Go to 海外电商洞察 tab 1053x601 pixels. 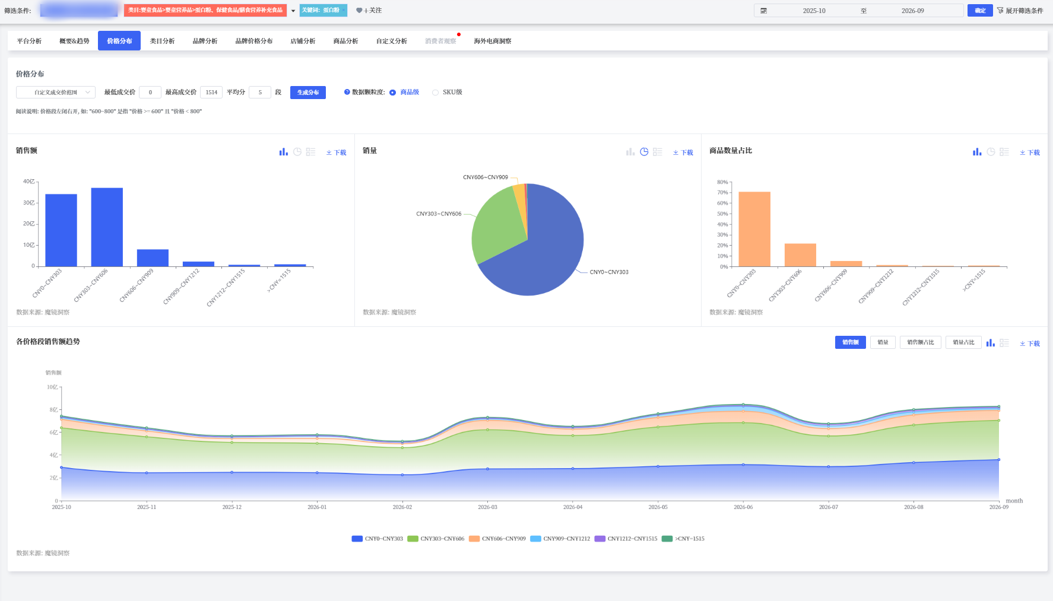pyautogui.click(x=493, y=41)
